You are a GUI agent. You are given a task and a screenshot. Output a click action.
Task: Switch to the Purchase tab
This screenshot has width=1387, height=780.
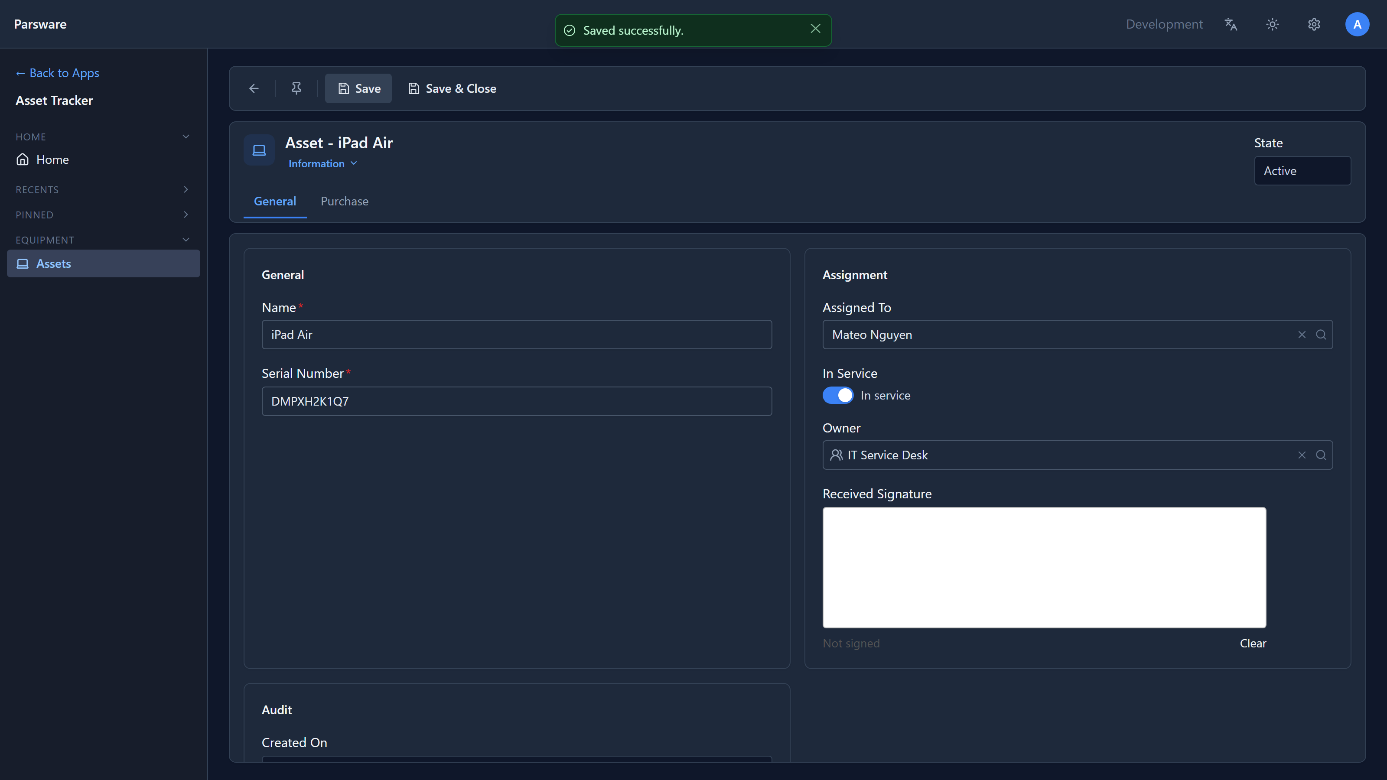345,201
